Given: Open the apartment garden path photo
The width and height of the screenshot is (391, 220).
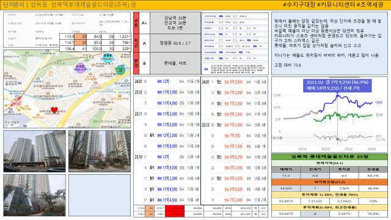Looking at the screenshot, I should (100, 151).
